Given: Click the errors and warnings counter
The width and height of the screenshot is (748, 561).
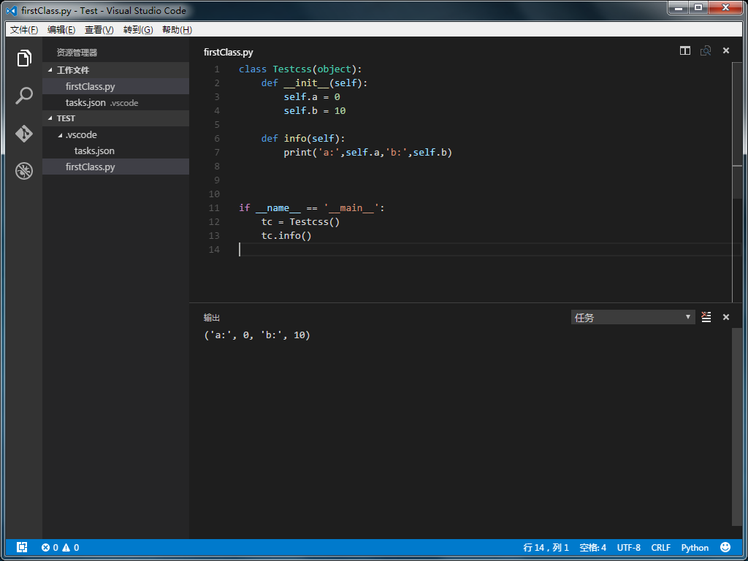Looking at the screenshot, I should [x=60, y=547].
